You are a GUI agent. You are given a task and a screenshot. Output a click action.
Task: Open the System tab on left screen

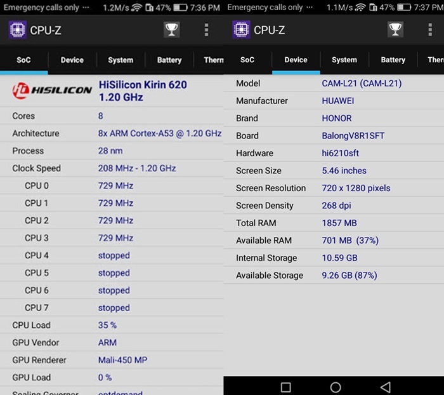121,60
